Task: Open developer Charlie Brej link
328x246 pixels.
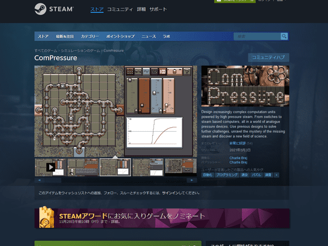Action: pyautogui.click(x=238, y=158)
